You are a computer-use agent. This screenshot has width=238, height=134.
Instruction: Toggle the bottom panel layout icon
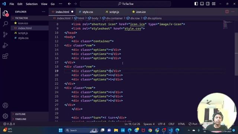coord(202,4)
